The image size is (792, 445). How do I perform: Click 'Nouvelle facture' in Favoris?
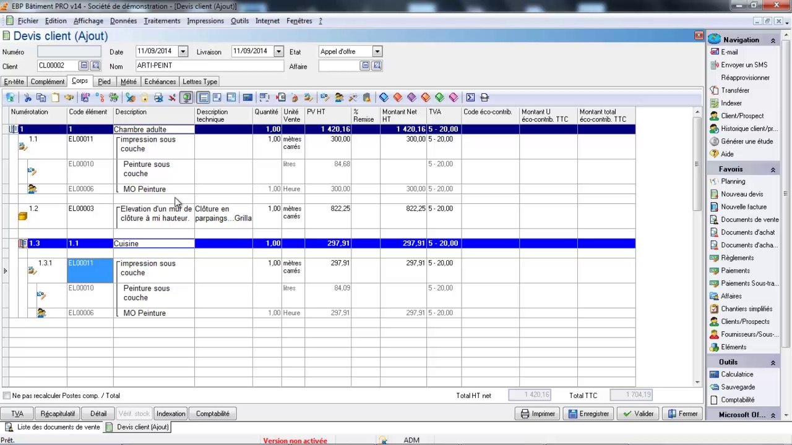click(x=744, y=207)
